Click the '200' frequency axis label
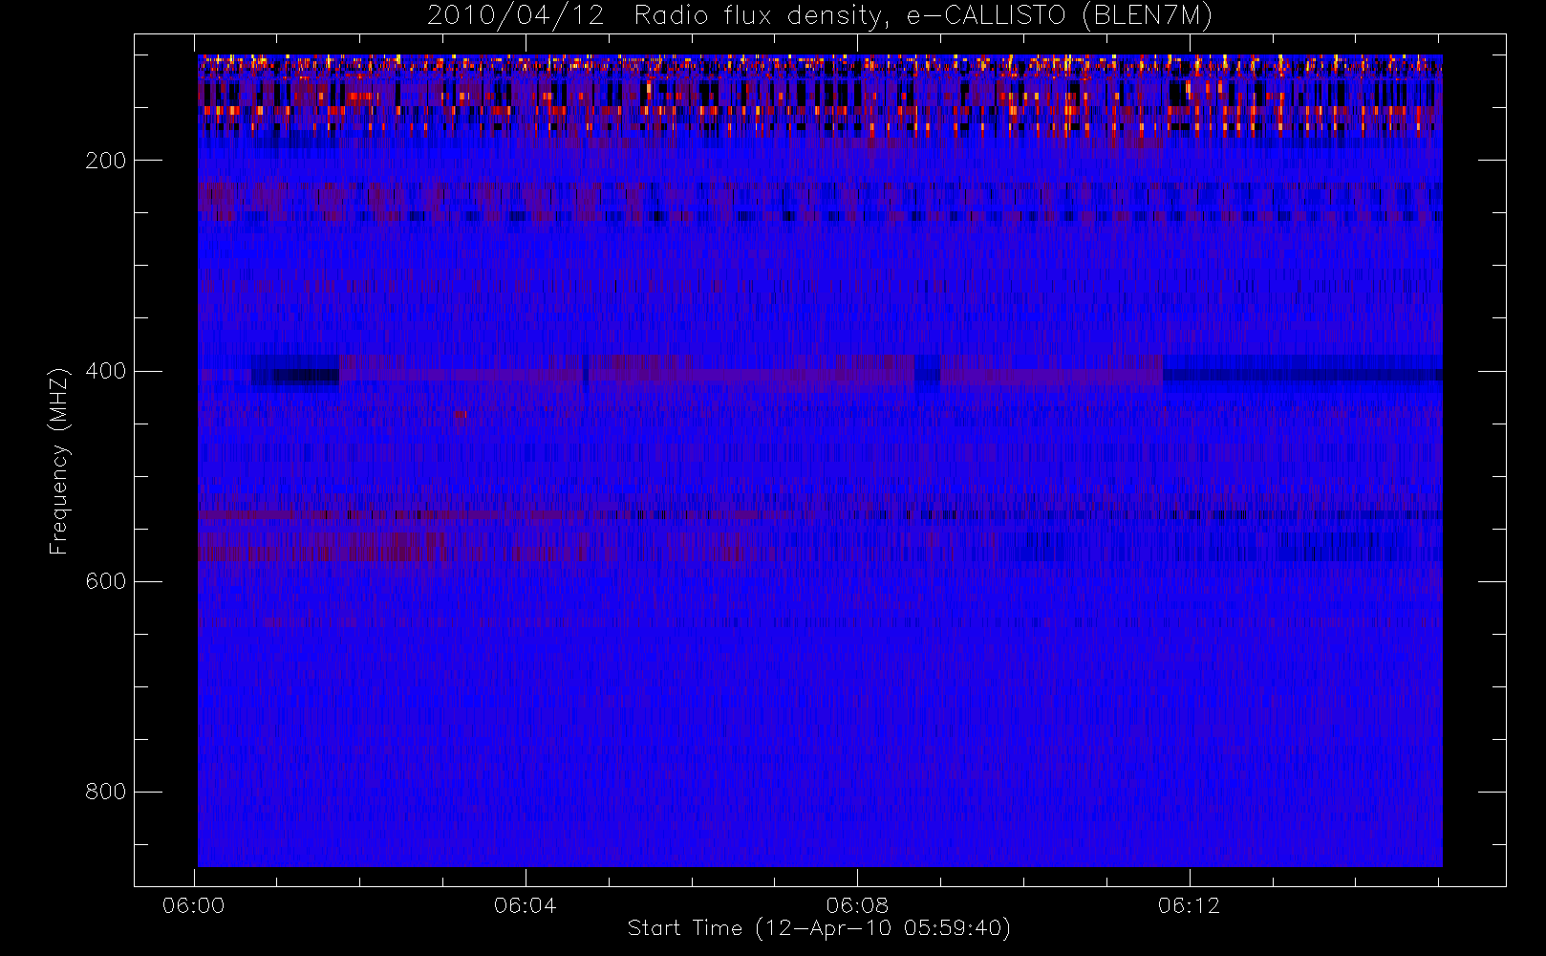The width and height of the screenshot is (1546, 956). click(x=105, y=161)
